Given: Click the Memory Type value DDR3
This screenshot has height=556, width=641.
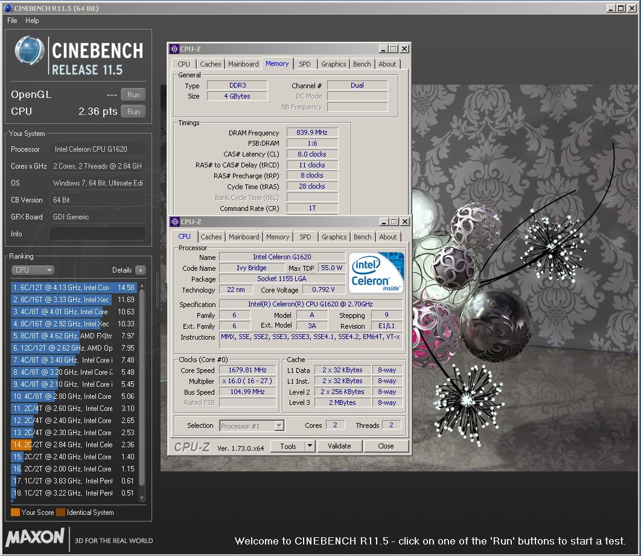Looking at the screenshot, I should point(238,85).
